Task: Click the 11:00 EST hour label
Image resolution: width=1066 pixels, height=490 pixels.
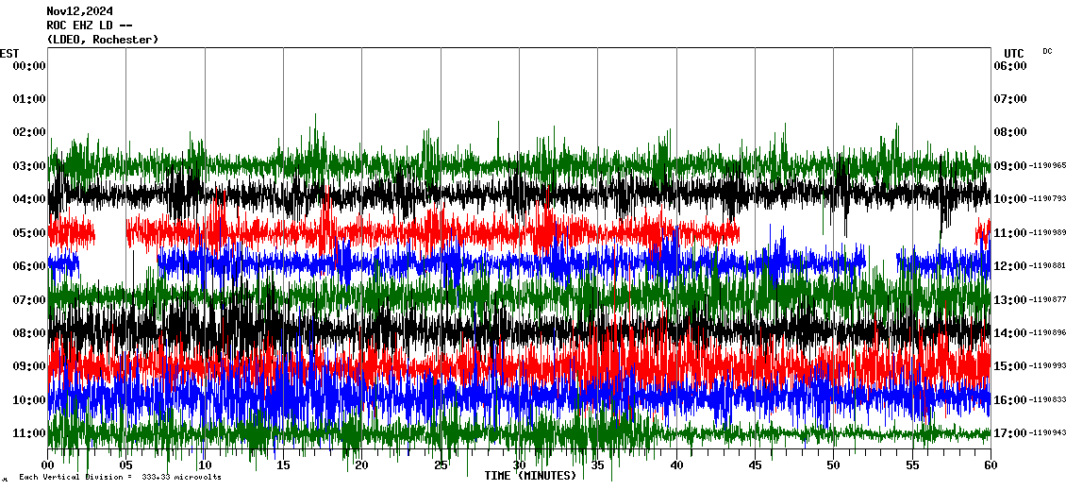Action: click(x=28, y=433)
